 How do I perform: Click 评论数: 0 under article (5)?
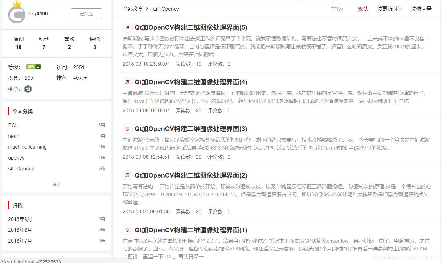pos(219,64)
